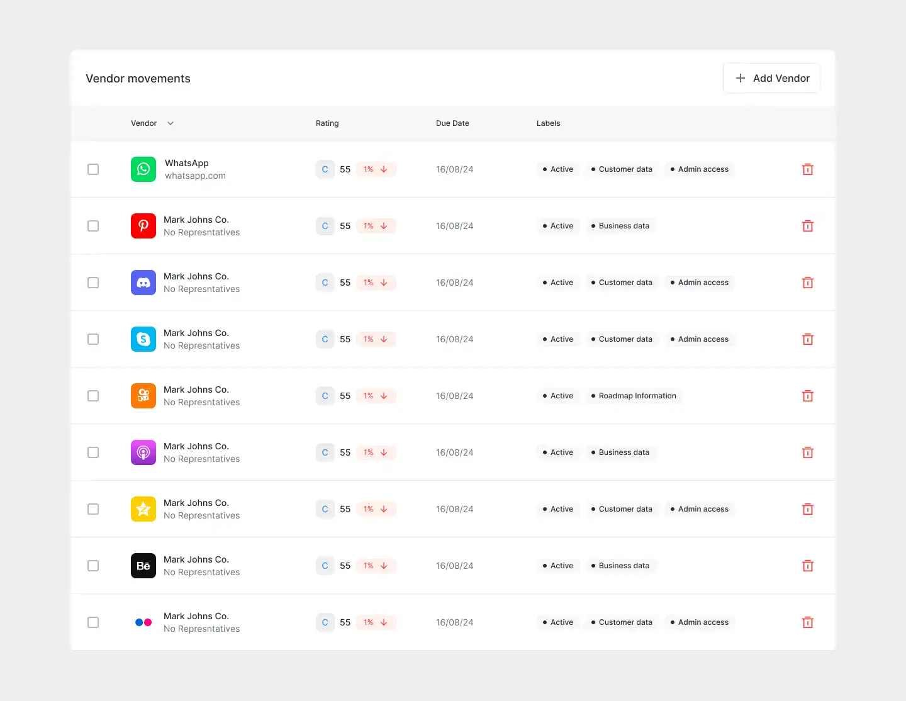906x701 pixels.
Task: Click the C rating badge in Behance row
Action: pyautogui.click(x=325, y=566)
